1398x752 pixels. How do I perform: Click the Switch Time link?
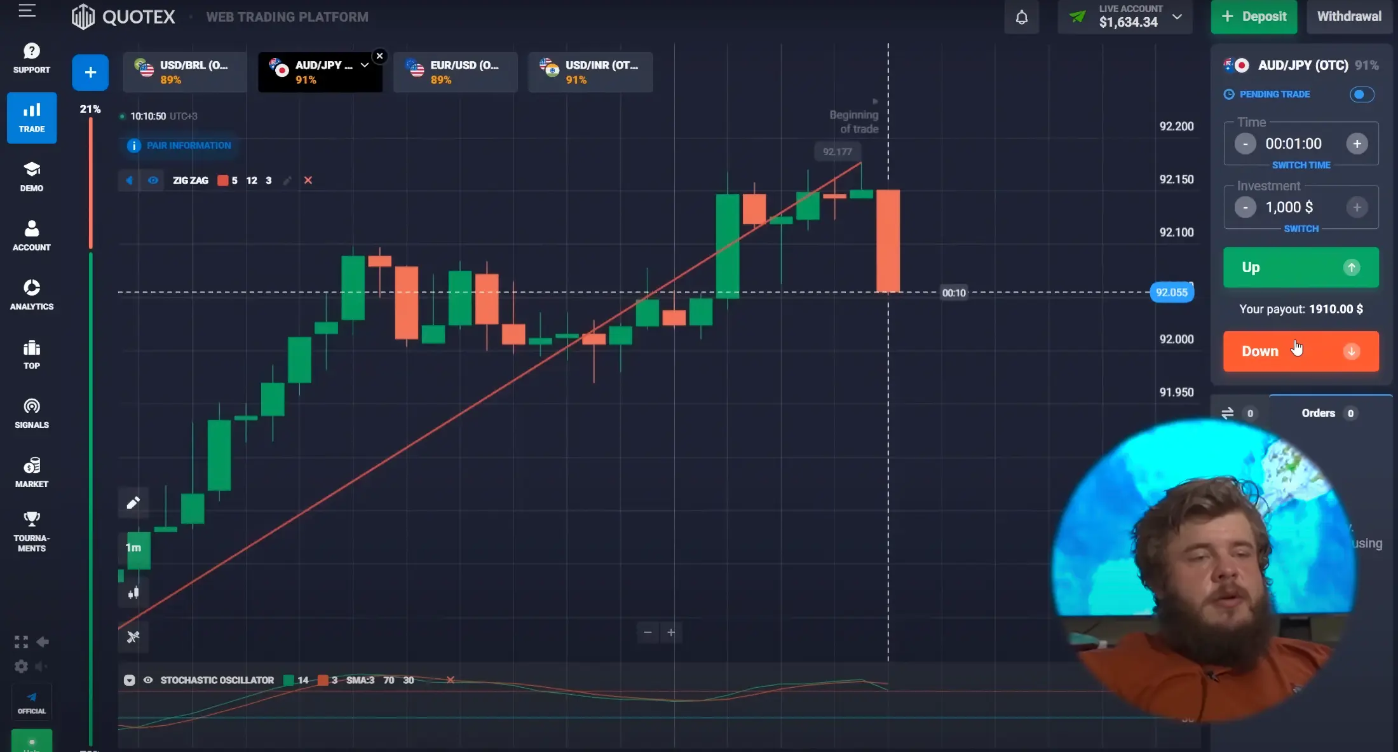1301,165
